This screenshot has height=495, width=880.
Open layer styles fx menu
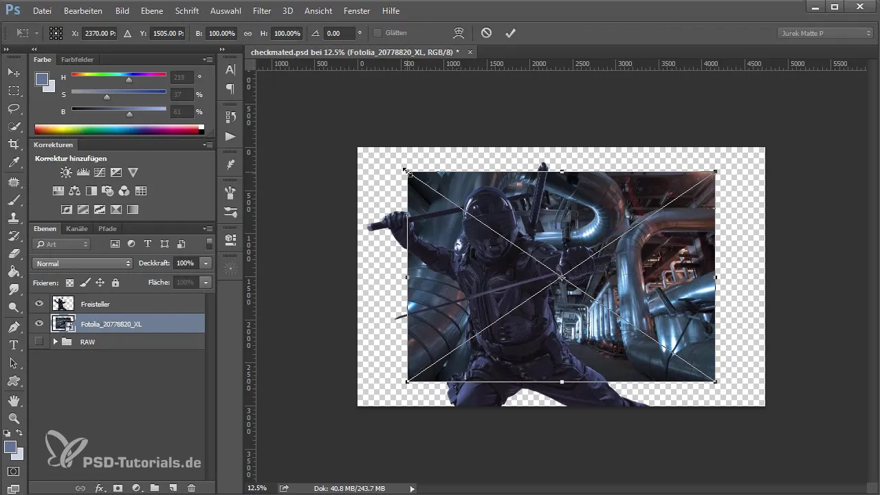100,487
